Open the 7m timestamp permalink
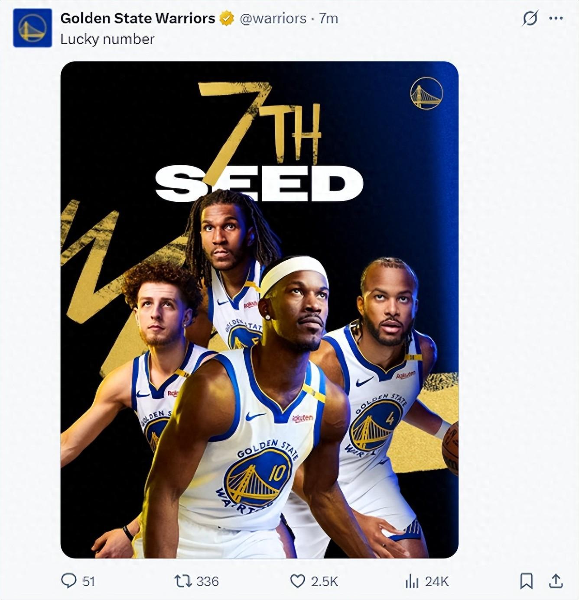This screenshot has width=579, height=600. coord(329,19)
